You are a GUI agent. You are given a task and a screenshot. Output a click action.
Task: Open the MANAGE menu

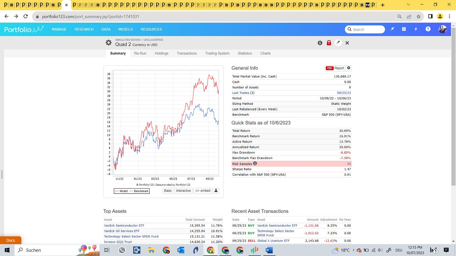[59, 29]
